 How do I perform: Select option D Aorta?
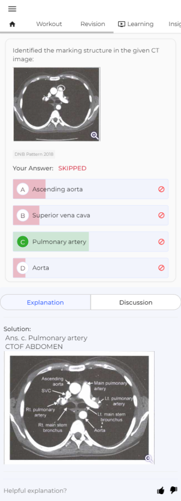point(91,268)
